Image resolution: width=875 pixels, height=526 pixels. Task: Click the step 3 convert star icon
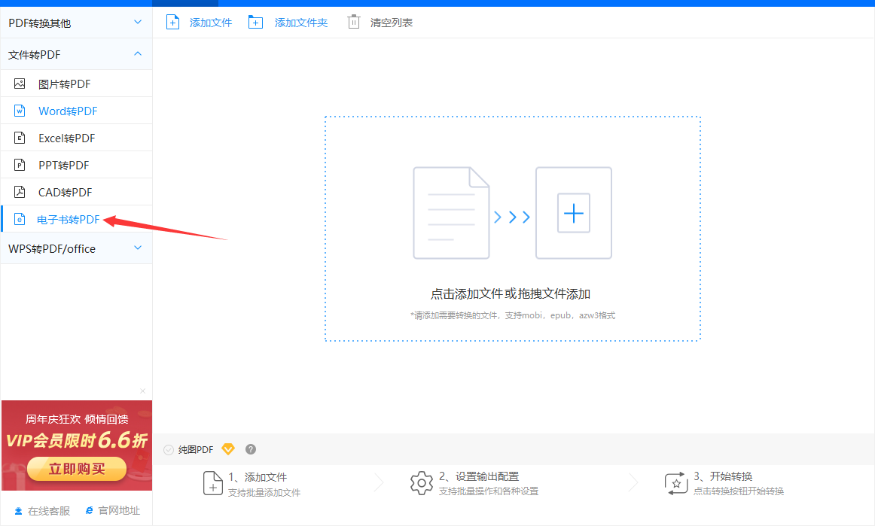(x=675, y=483)
